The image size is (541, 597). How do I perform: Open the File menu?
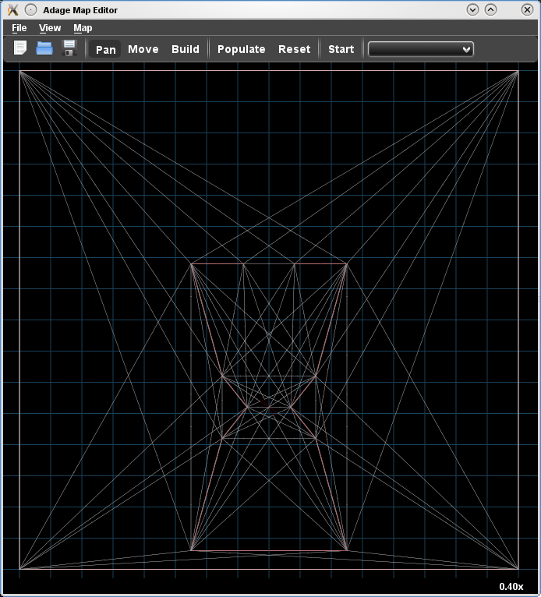pos(19,28)
